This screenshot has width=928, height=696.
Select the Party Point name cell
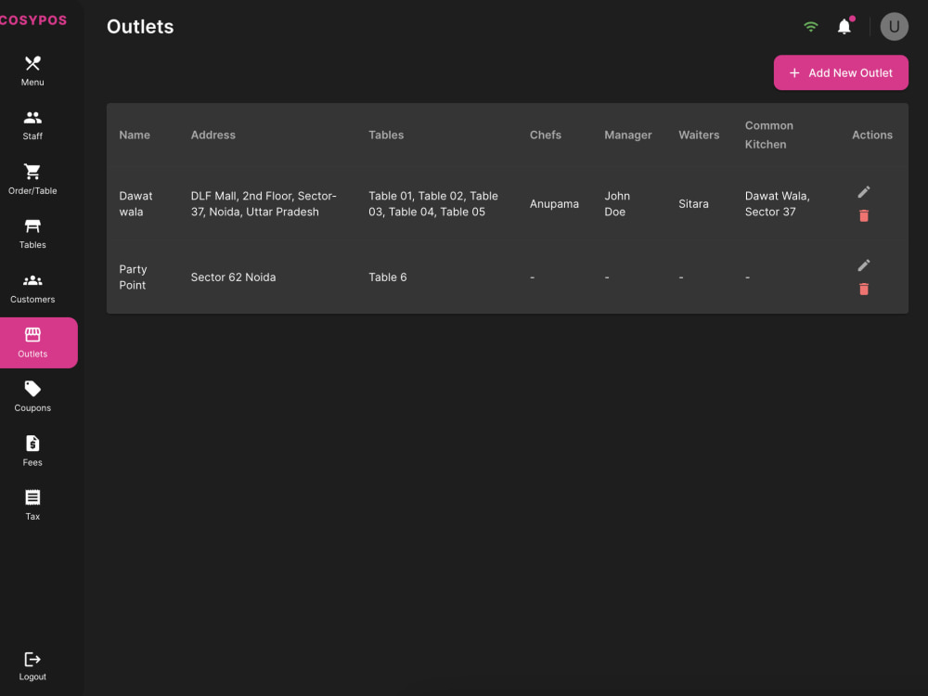tap(133, 277)
